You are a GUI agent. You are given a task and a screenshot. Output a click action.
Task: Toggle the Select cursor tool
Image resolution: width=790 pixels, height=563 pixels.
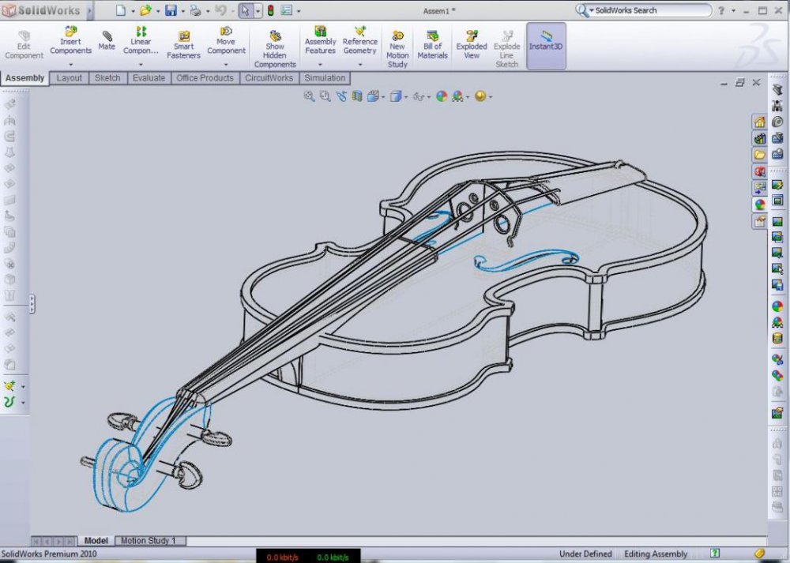246,10
